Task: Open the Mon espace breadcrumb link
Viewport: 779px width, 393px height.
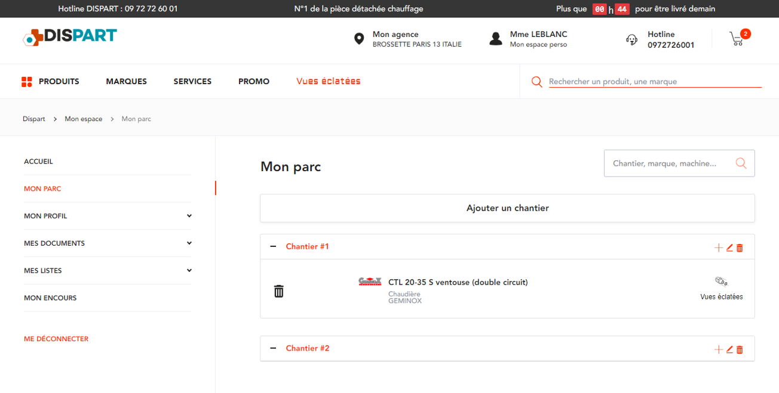Action: 83,119
